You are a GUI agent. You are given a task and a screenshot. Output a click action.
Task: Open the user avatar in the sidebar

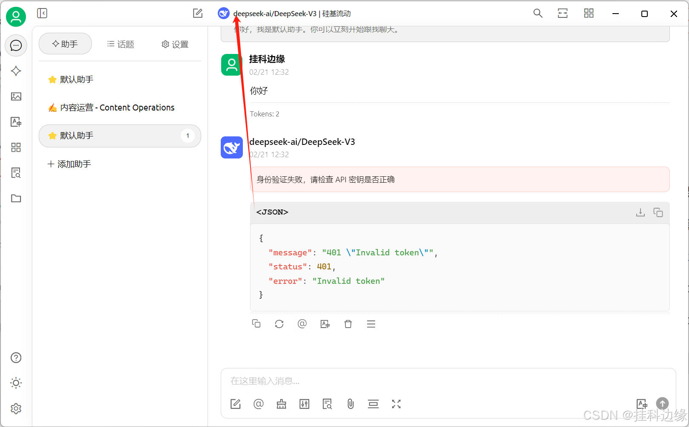(16, 17)
